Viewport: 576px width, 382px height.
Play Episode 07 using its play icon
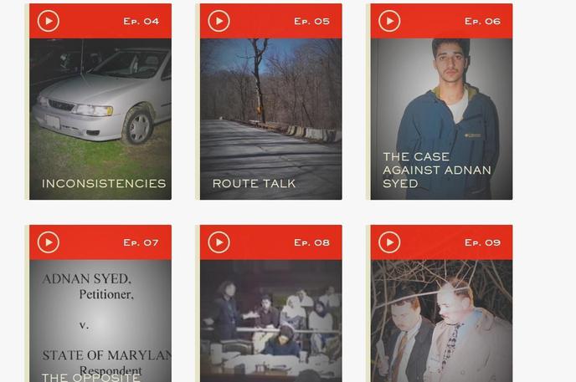[48, 242]
